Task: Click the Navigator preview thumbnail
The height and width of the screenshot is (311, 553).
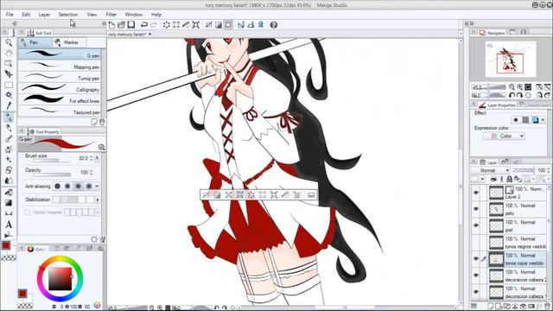Action: coord(511,59)
